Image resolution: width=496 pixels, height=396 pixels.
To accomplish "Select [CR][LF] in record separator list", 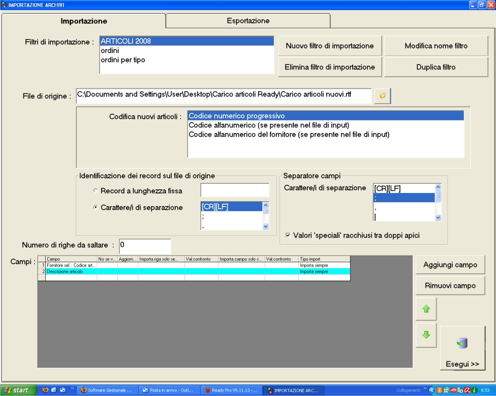I will pos(232,207).
